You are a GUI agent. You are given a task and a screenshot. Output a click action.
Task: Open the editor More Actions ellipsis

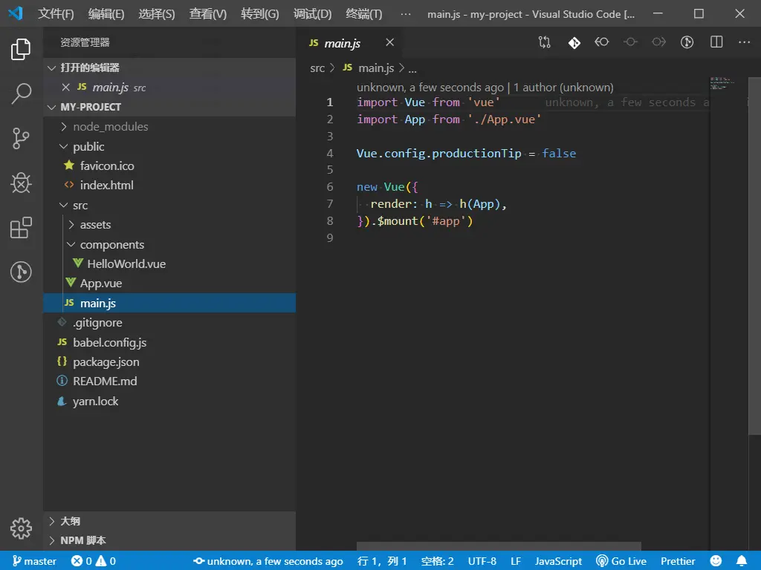[745, 42]
